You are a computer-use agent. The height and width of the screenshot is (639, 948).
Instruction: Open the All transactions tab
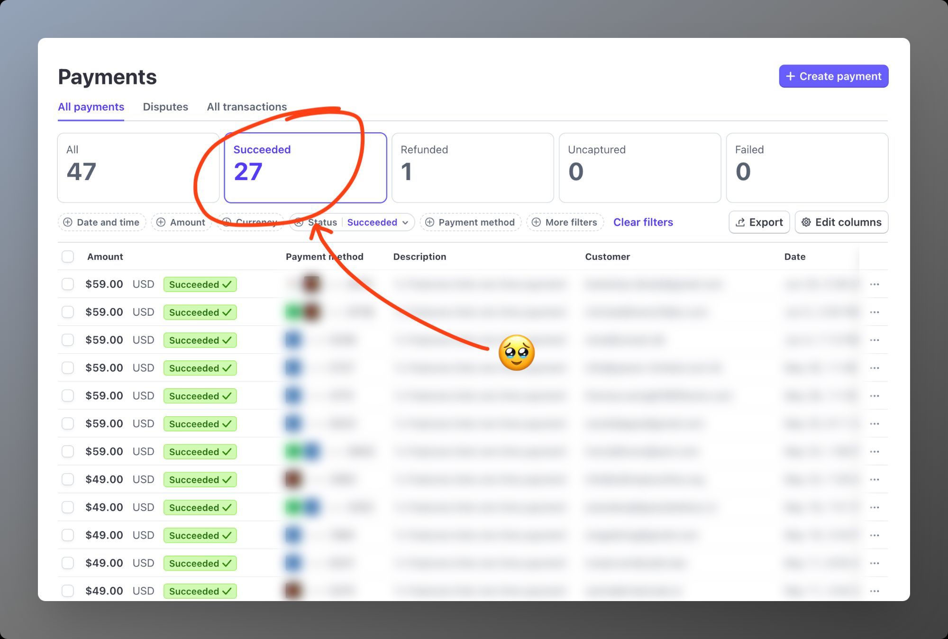tap(247, 107)
